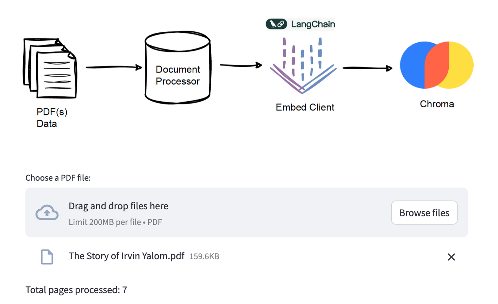Click arrow from PDFs to Document Processor
This screenshot has height=304, width=498.
113,67
